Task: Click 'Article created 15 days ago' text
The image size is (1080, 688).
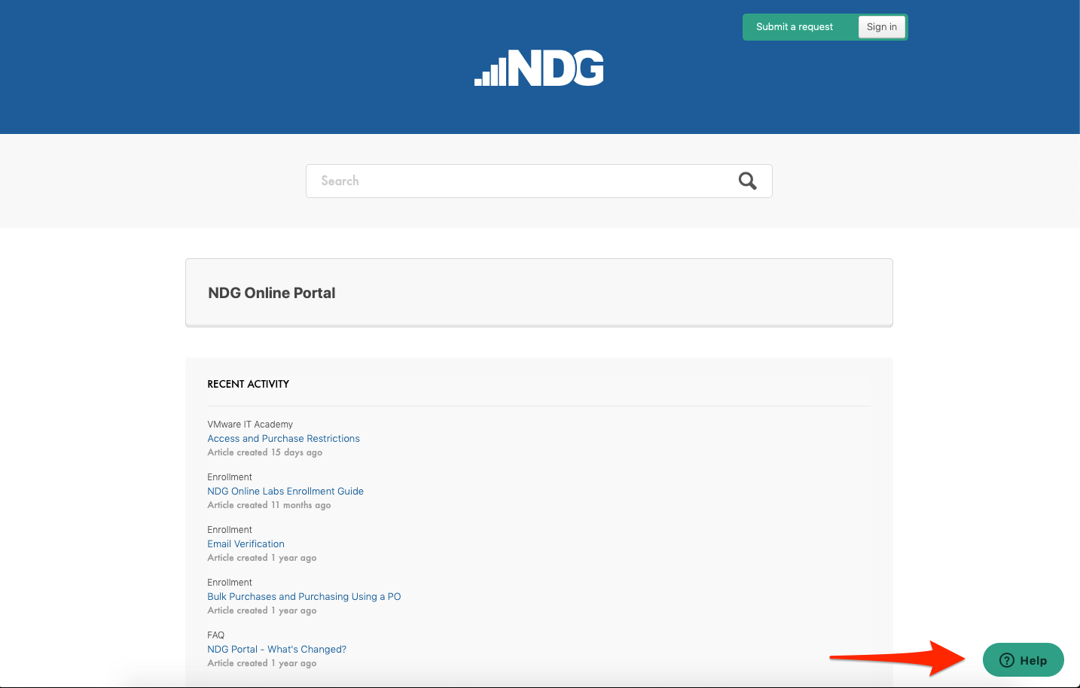Action: [x=264, y=452]
